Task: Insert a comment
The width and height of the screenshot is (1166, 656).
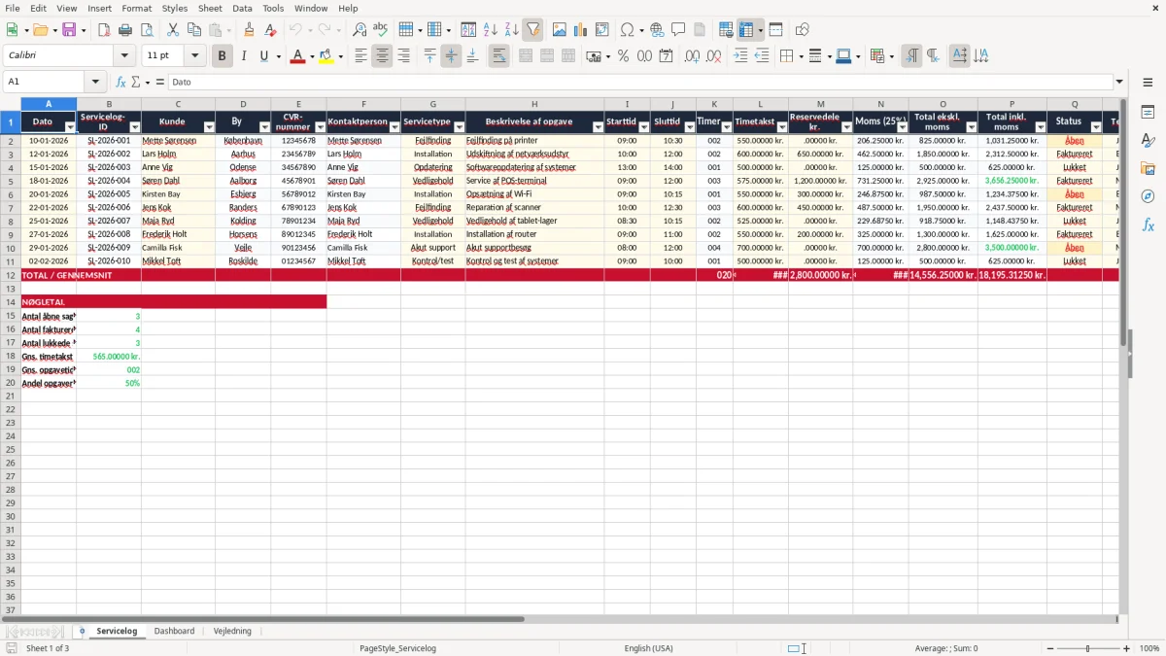Action: pyautogui.click(x=678, y=30)
